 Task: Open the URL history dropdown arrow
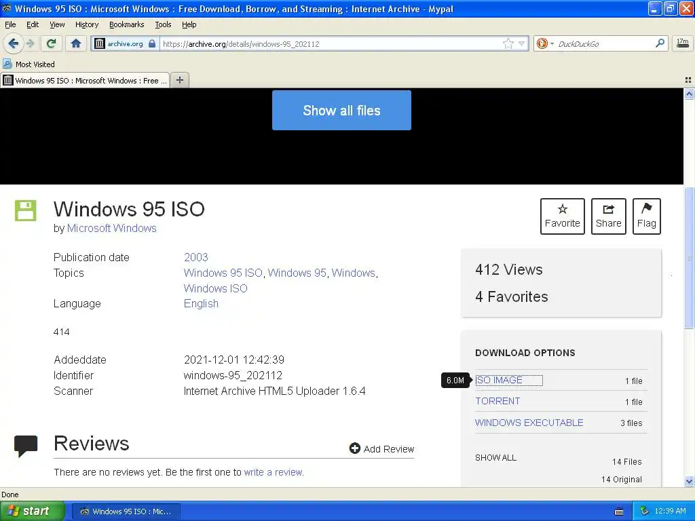(522, 43)
